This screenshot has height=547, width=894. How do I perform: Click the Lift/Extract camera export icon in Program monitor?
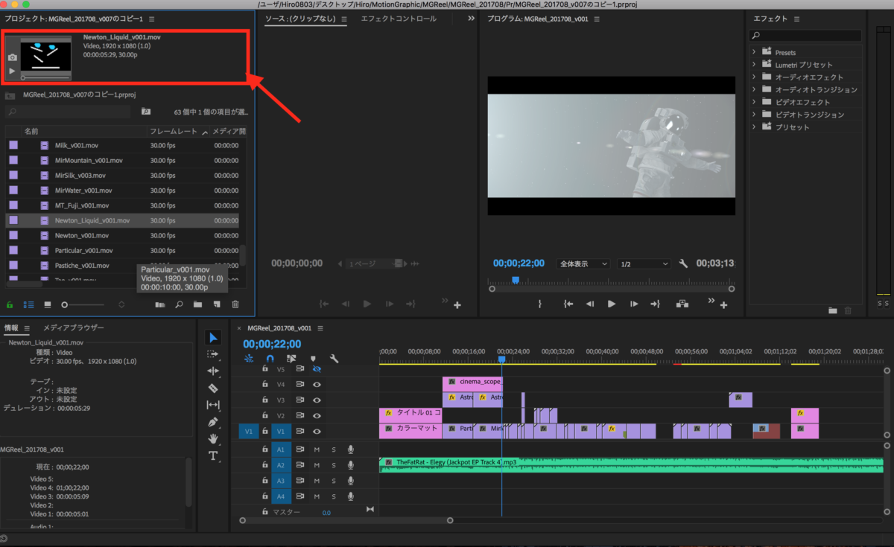tap(682, 304)
